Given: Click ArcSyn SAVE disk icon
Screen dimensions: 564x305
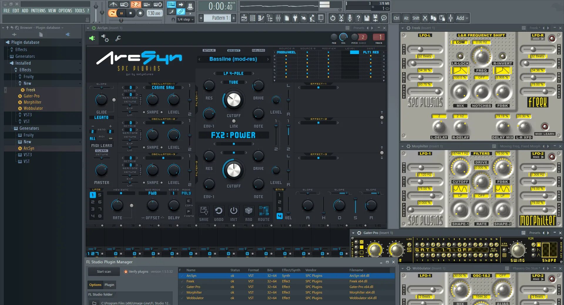Looking at the screenshot, I should click(x=204, y=211).
